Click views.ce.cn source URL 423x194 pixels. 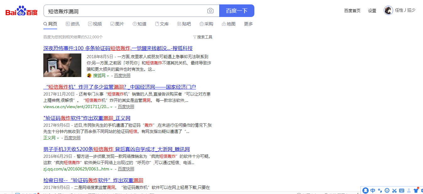click(x=76, y=107)
